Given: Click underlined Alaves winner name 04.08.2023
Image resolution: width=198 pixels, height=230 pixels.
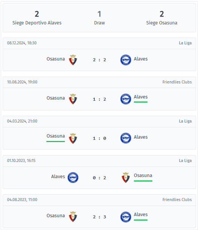Looking at the screenshot, I should click(x=141, y=215).
